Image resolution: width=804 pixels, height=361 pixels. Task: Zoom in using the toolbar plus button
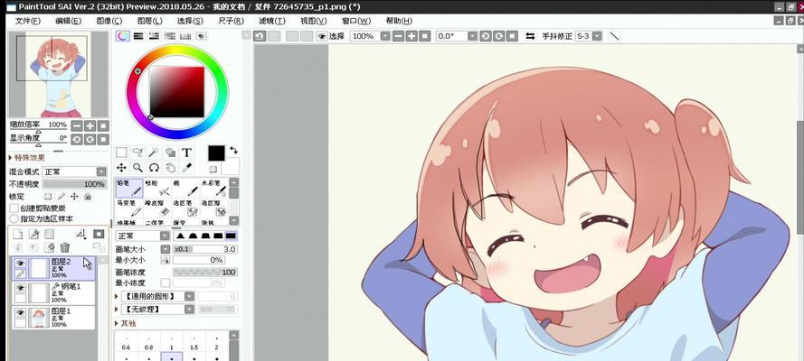[411, 36]
